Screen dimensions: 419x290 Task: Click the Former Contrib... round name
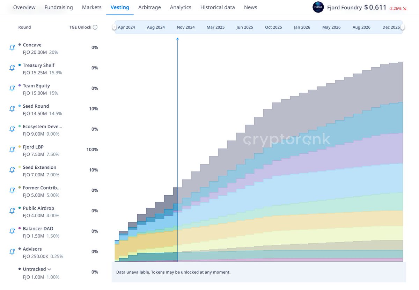click(42, 188)
